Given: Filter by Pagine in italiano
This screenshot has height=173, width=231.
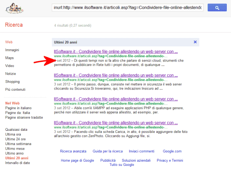Looking at the screenshot, I should (x=18, y=108).
